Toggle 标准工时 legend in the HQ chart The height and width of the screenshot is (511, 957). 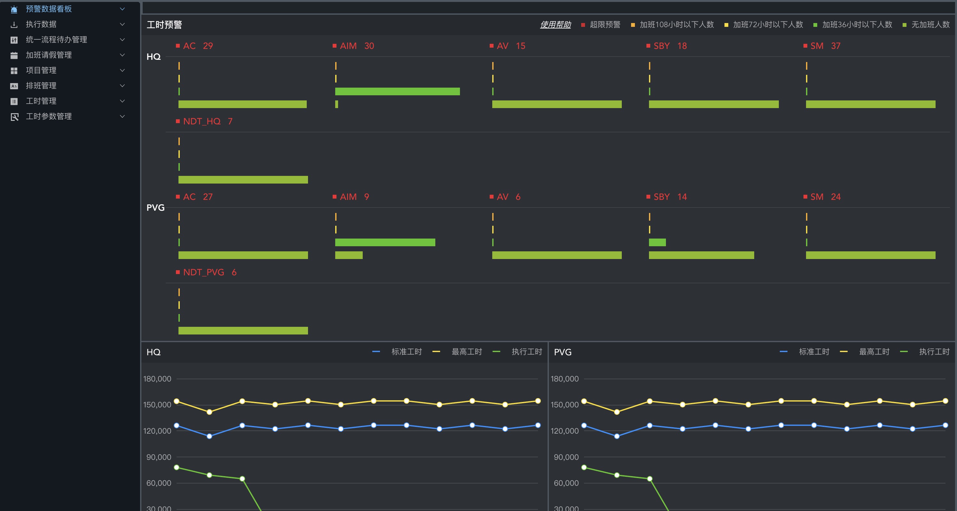coord(397,352)
